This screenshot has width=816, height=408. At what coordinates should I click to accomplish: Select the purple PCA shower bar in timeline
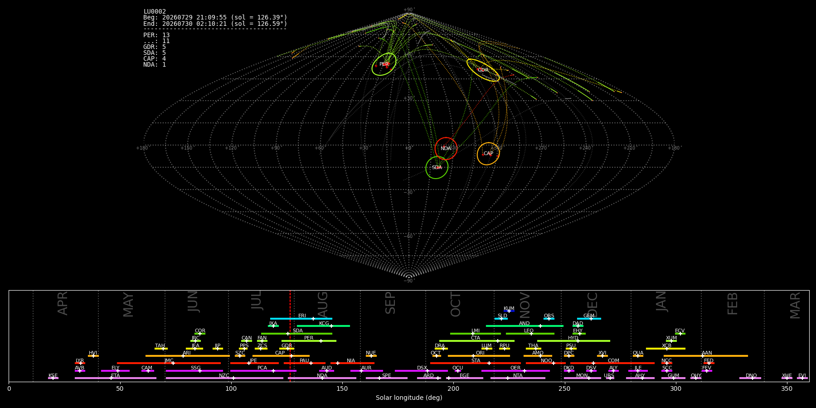(263, 371)
